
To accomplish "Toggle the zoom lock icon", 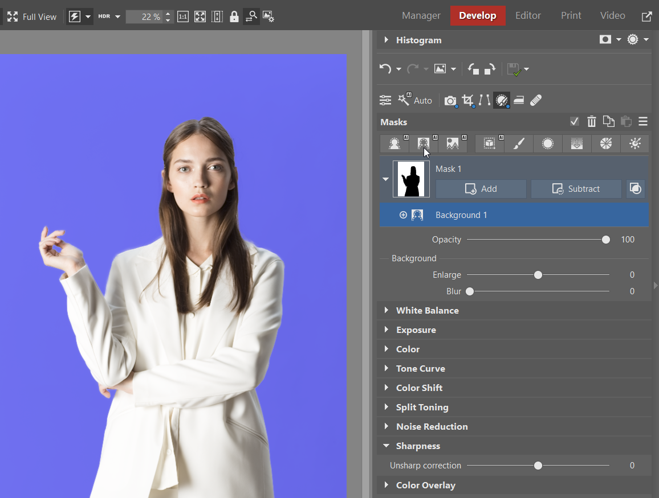I will [x=234, y=17].
